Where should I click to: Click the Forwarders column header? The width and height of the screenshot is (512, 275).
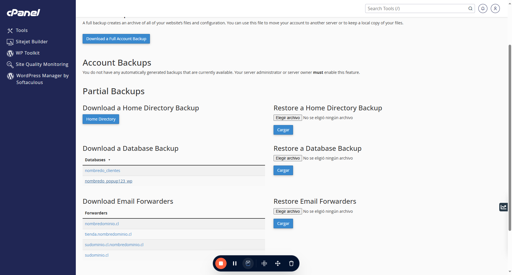click(x=96, y=213)
